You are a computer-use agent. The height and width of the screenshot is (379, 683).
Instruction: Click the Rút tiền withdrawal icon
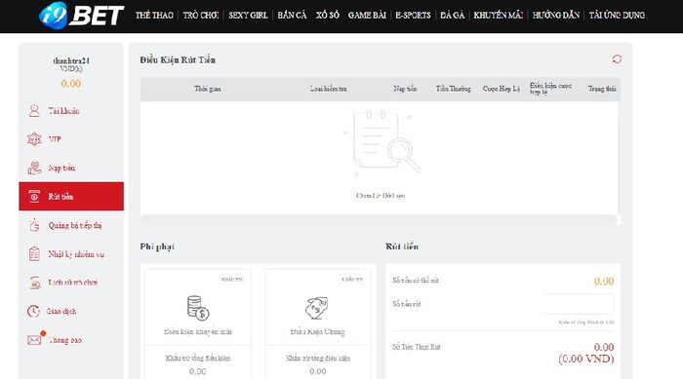click(34, 197)
